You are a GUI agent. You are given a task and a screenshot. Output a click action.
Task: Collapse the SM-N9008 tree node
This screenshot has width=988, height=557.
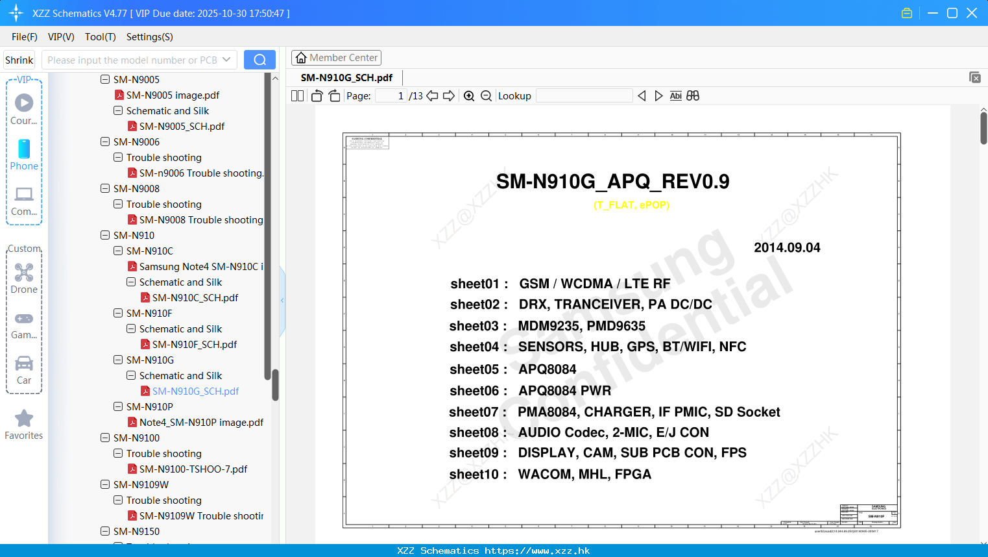pyautogui.click(x=105, y=188)
